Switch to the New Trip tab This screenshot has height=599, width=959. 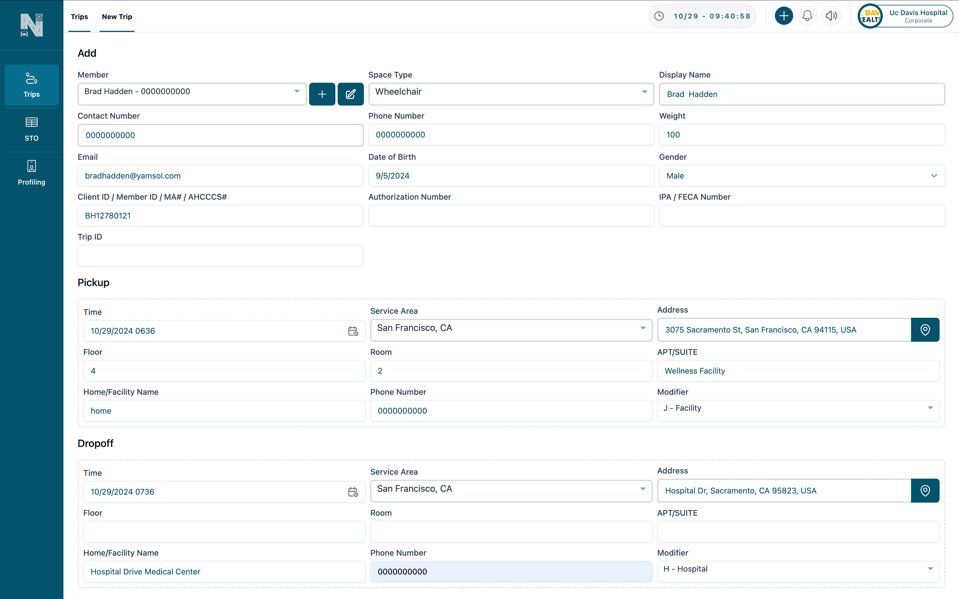116,17
